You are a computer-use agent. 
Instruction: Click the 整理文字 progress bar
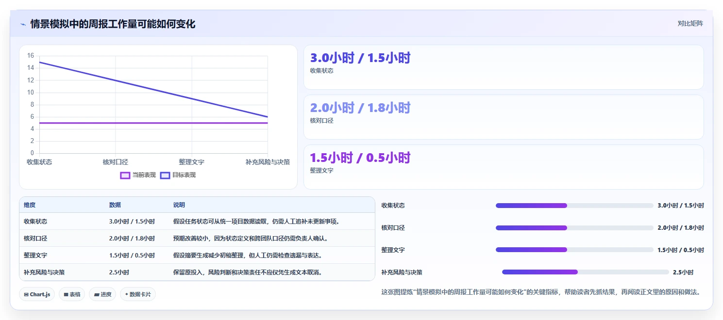574,250
